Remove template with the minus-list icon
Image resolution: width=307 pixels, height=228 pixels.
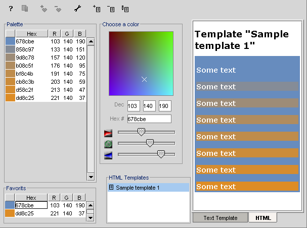pos(111,9)
